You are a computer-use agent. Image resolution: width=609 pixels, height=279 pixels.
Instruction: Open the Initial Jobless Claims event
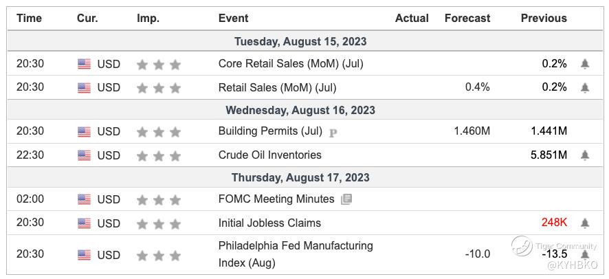coord(269,223)
